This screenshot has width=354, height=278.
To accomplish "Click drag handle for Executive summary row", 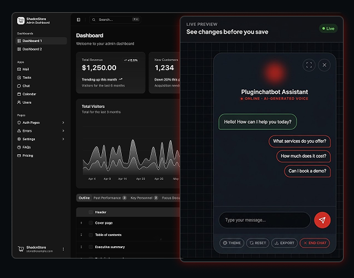I will pos(81,247).
